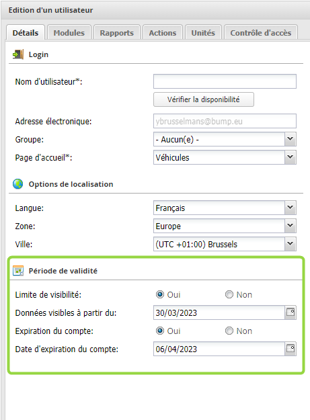Select Non for Limite de visibilité
Image resolution: width=310 pixels, height=420 pixels.
(x=229, y=294)
